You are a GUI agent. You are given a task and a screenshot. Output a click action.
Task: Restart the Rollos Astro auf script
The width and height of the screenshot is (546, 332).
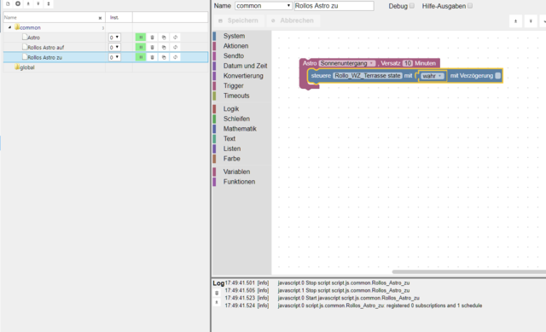(175, 47)
